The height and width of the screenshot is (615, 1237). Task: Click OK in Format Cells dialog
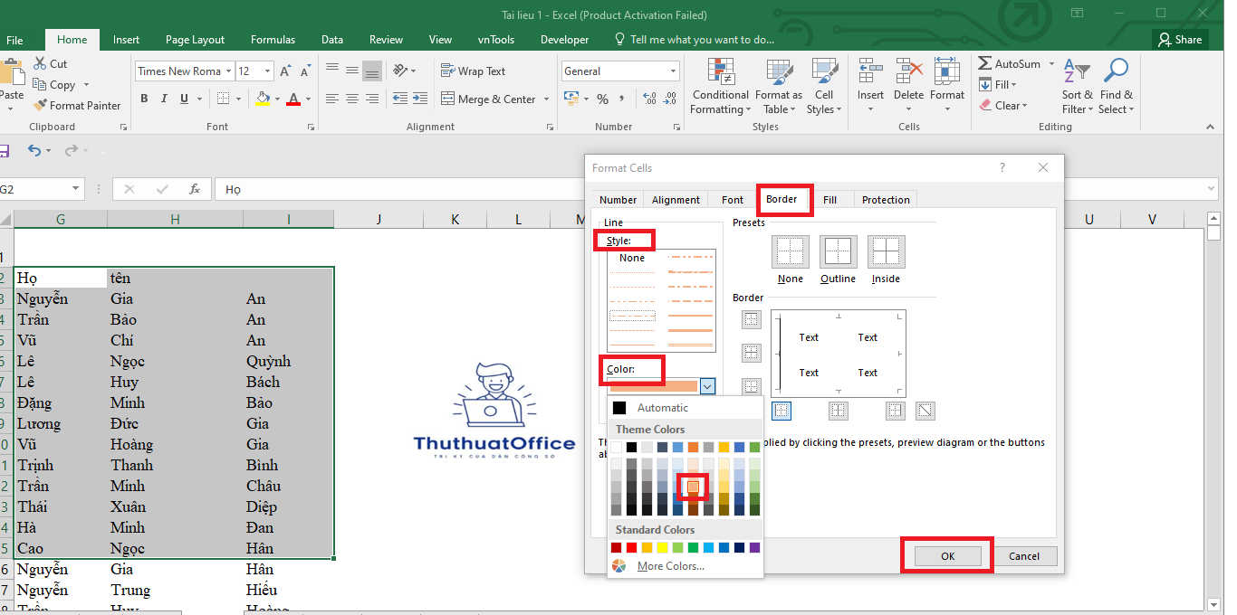pyautogui.click(x=947, y=556)
